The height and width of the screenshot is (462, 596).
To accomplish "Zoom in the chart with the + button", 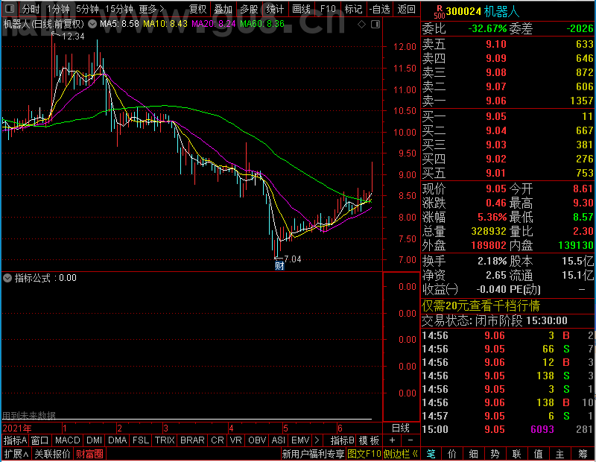I will point(392,440).
